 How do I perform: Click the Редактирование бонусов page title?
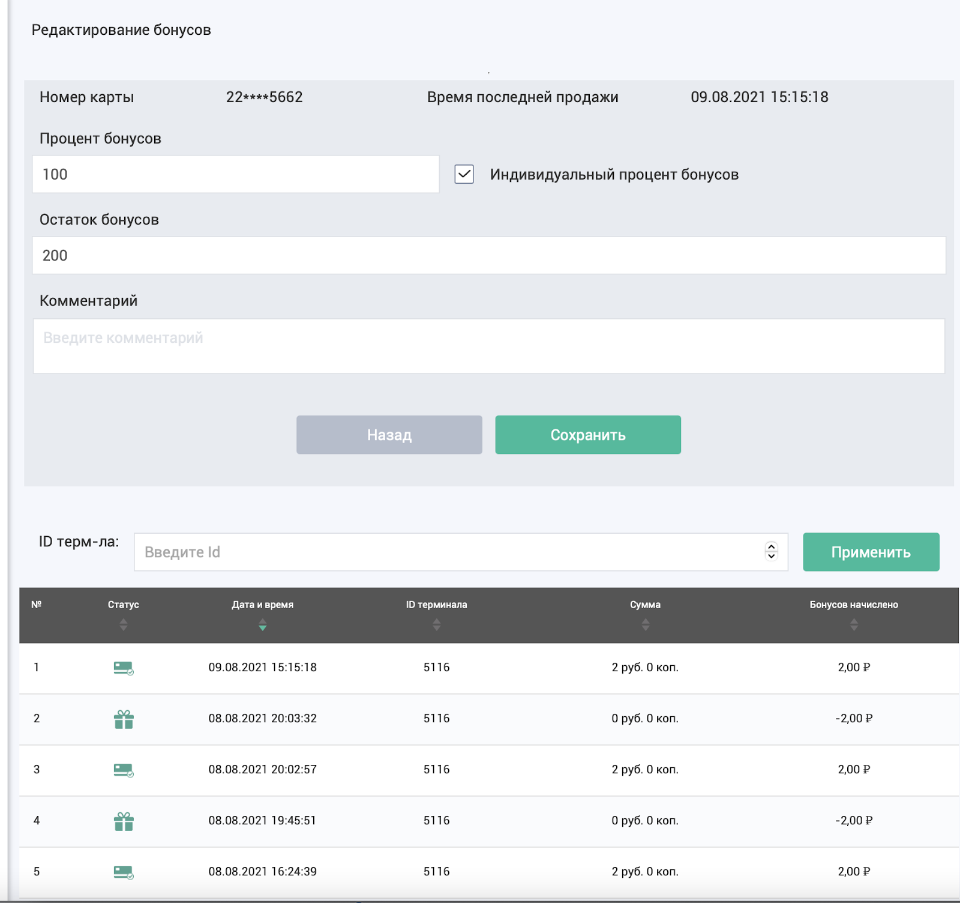[x=121, y=30]
